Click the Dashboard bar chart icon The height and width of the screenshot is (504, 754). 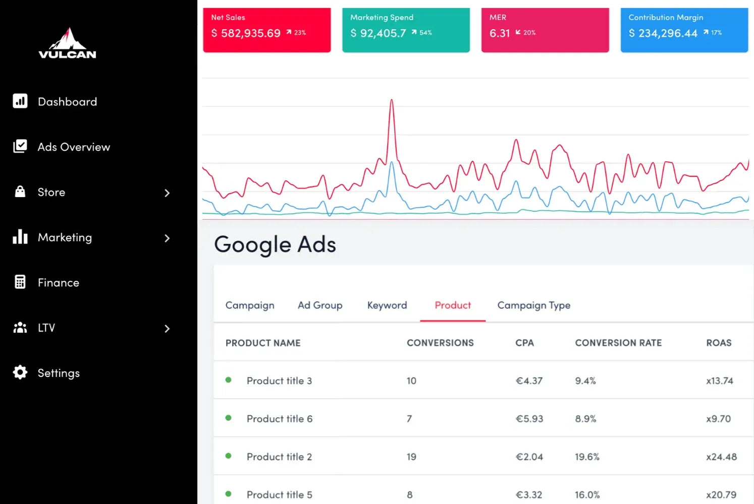pos(20,101)
